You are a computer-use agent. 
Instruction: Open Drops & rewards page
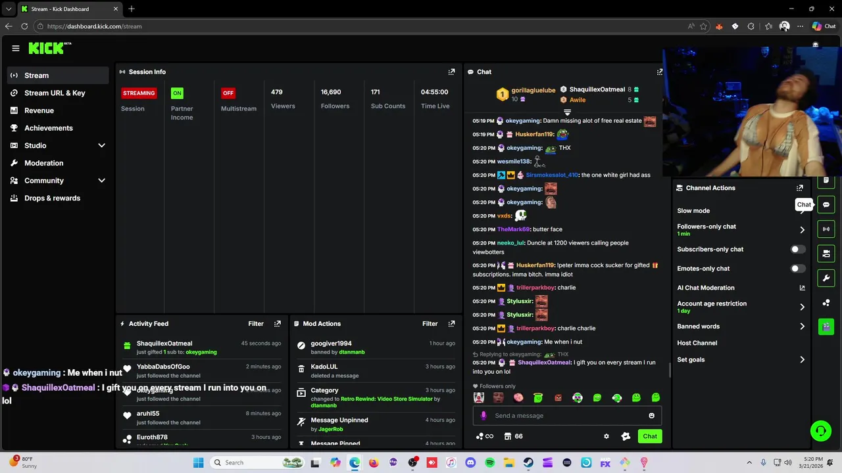(58, 198)
